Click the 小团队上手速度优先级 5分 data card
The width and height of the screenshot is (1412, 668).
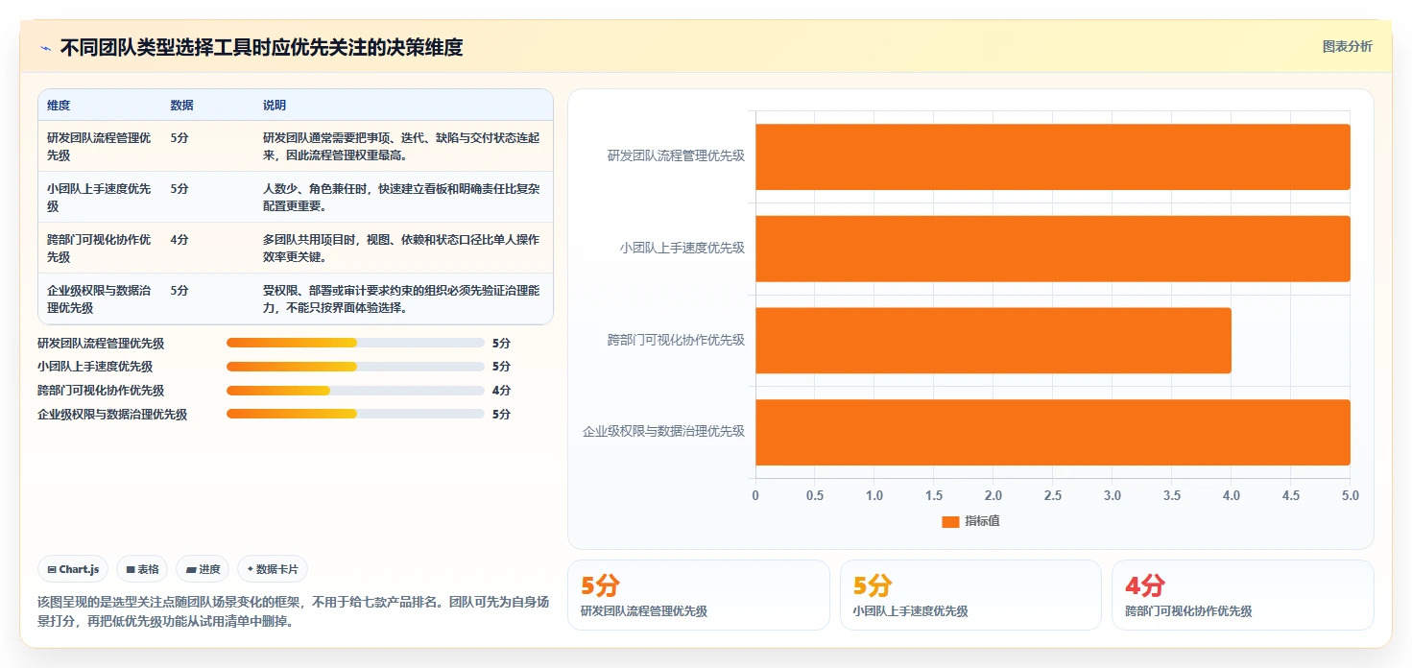[970, 595]
